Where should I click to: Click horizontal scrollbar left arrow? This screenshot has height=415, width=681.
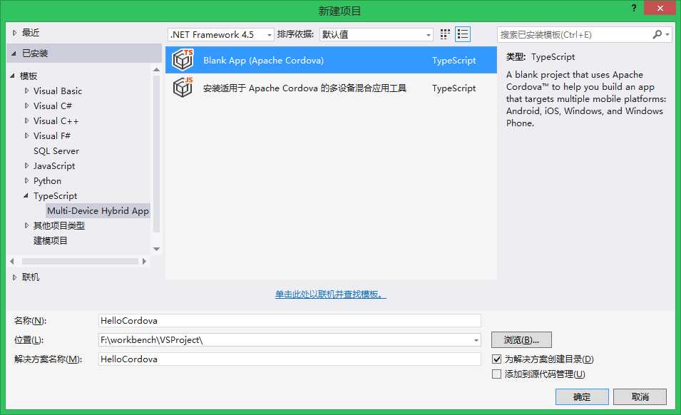pyautogui.click(x=12, y=261)
